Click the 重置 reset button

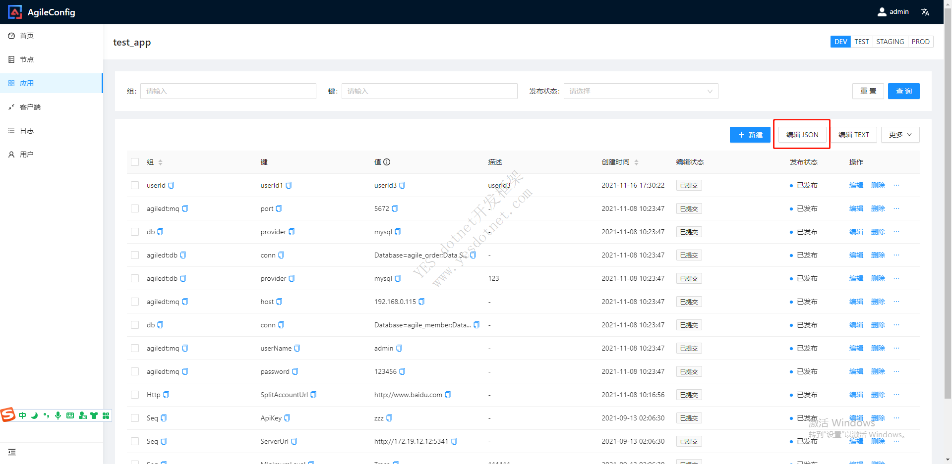(868, 91)
